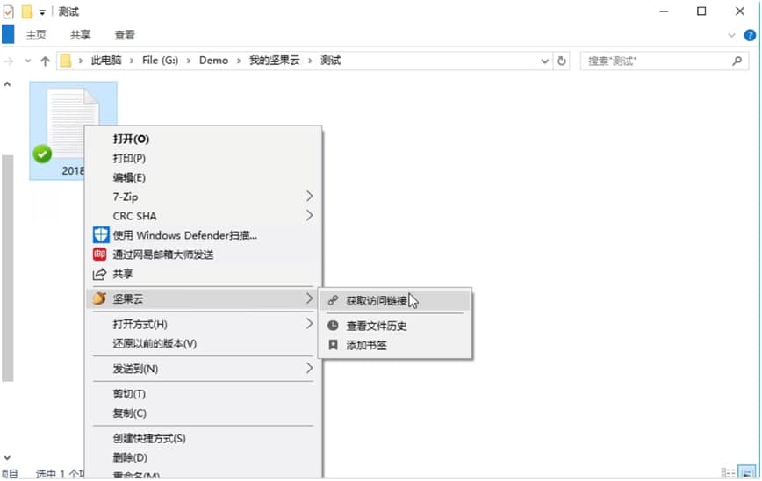Expand chevron after 此电脑 in path

tap(132, 61)
